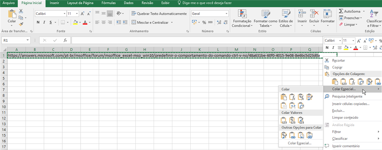
Task: Click the Diga-me search field
Action: pos(205,3)
